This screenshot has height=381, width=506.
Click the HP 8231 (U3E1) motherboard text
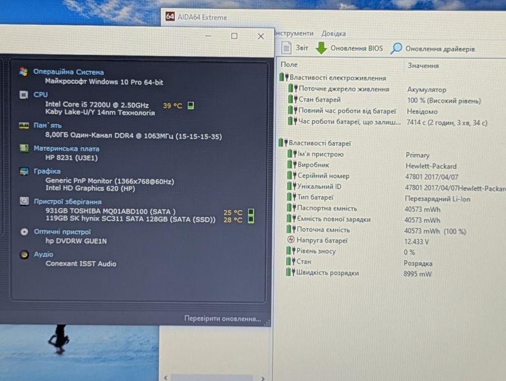[71, 158]
